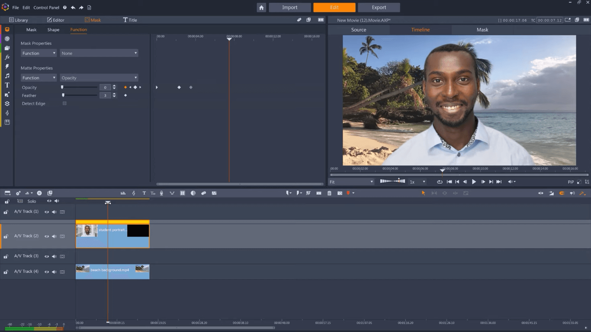The image size is (591, 332).
Task: Click the Import button
Action: pos(289,7)
